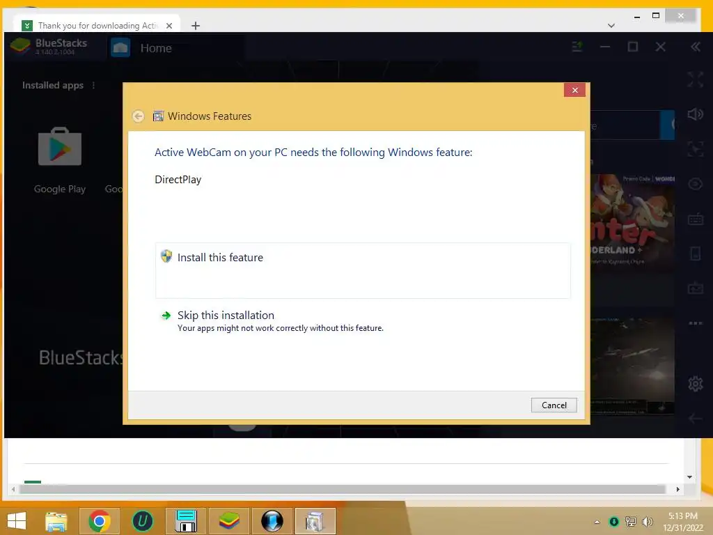Open BlueStacks from the taskbar
Viewport: 713px width, 535px height.
pos(229,521)
